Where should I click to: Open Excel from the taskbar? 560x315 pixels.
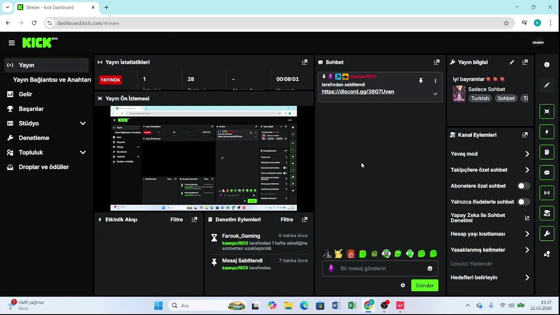pyautogui.click(x=352, y=305)
